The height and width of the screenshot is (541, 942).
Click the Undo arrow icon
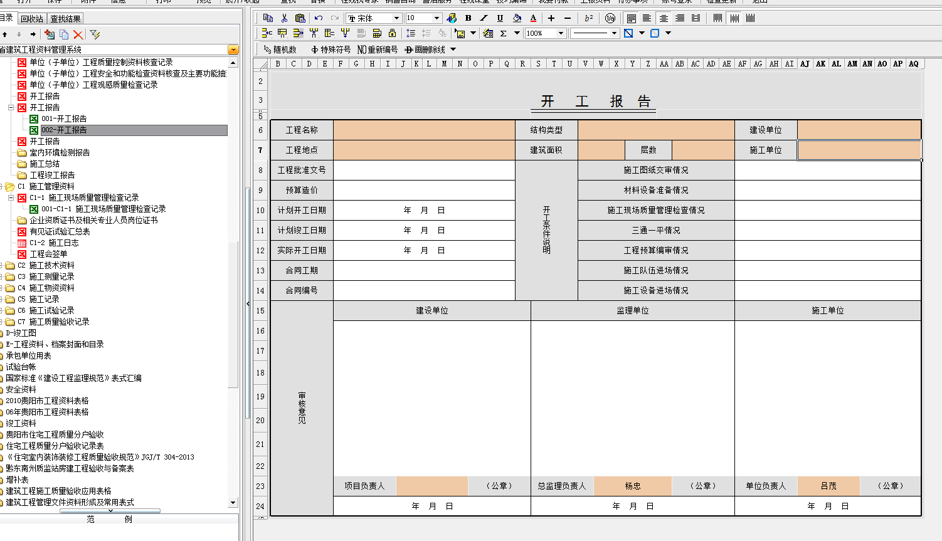tap(319, 18)
